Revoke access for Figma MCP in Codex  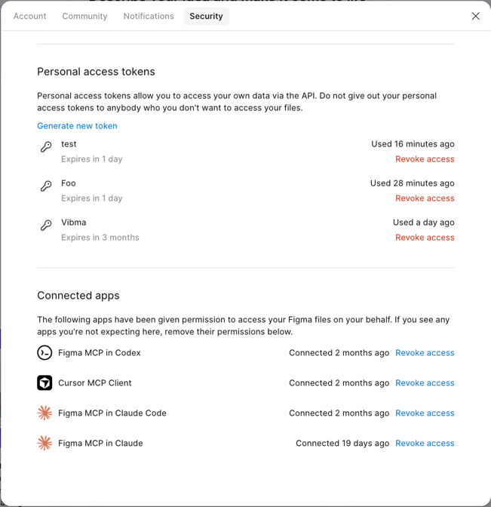[425, 353]
